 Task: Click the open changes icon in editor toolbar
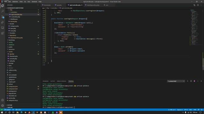[194, 5]
